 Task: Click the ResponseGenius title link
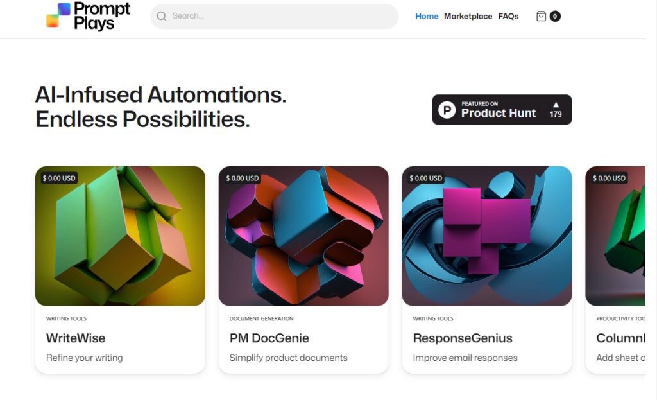[463, 338]
